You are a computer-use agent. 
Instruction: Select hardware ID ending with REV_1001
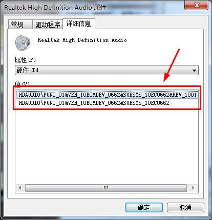(107, 95)
